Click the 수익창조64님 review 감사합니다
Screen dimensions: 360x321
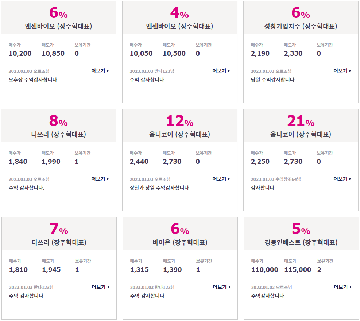[262, 188]
